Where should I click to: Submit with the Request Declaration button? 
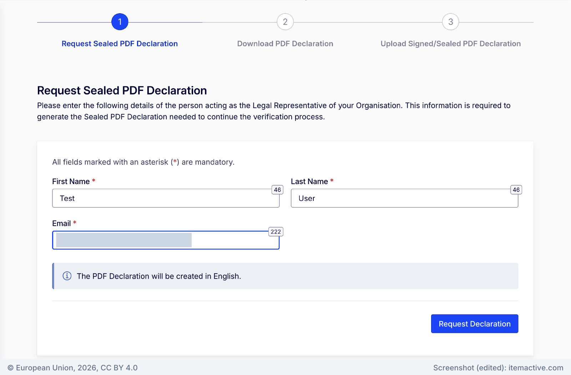[x=475, y=324]
